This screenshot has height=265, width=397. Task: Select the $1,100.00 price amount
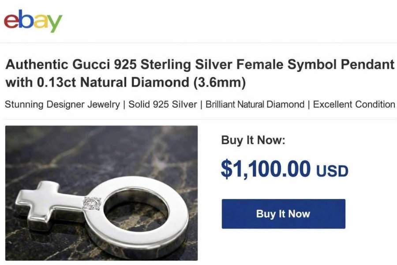pyautogui.click(x=266, y=169)
